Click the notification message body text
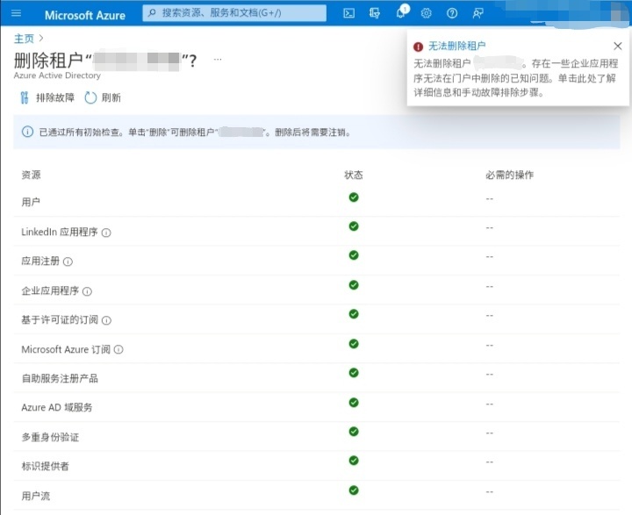 (x=516, y=78)
